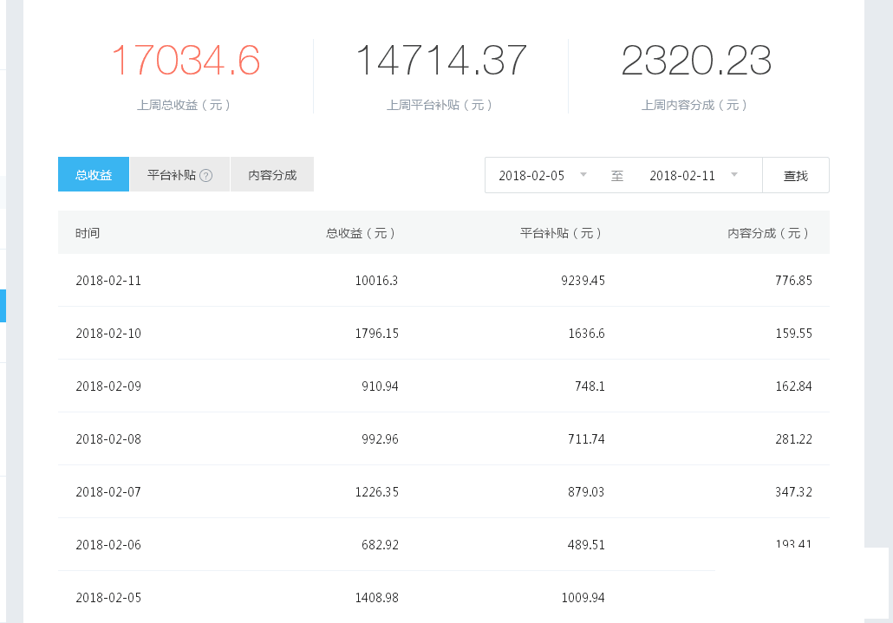Click the 总收益（元）column header

click(x=362, y=233)
